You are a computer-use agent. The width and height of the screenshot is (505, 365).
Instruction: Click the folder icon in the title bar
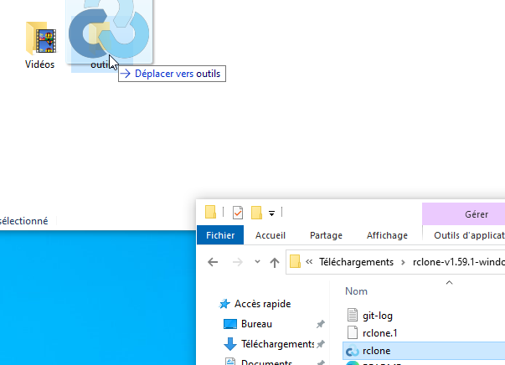[210, 212]
